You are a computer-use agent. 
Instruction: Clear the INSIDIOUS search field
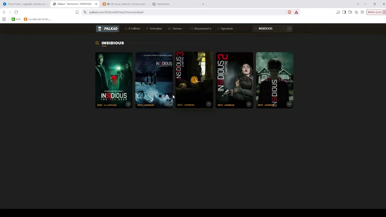283,29
